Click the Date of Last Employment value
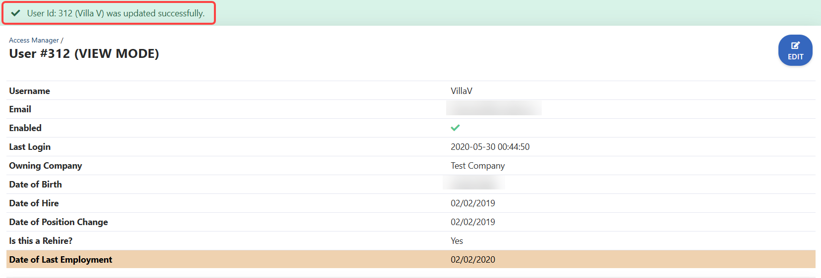Image resolution: width=821 pixels, height=278 pixels. coord(472,260)
